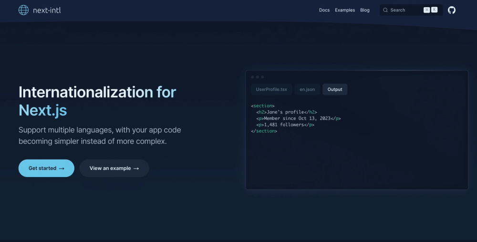Viewport: 477px width, 242px height.
Task: Click the K key shortcut badge
Action: point(435,10)
